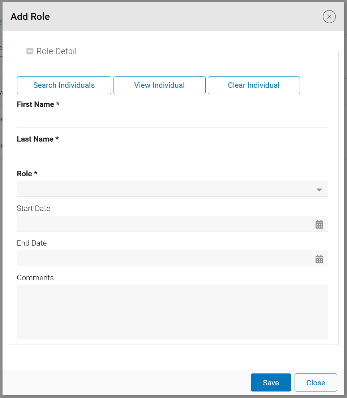Viewport: 347px width, 398px height.
Task: Click the Clear Individual button
Action: [x=254, y=85]
